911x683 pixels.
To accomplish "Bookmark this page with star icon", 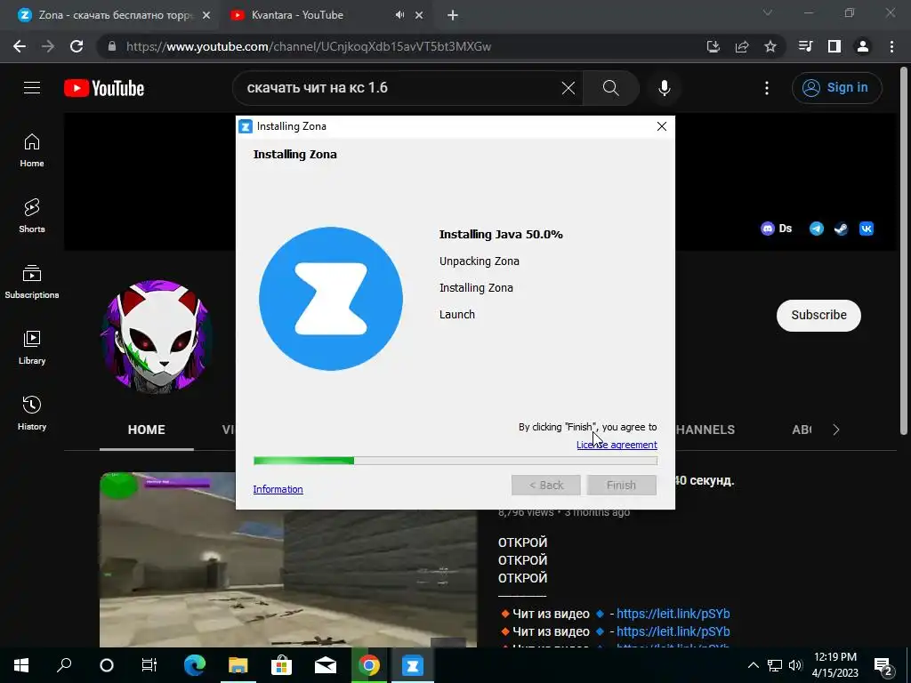I will (x=770, y=46).
